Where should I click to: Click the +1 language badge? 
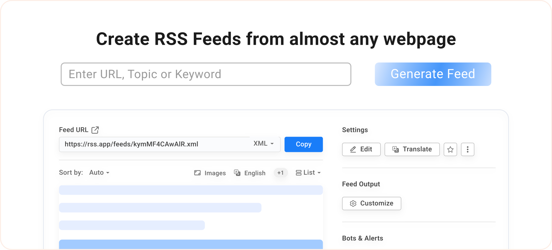[280, 173]
